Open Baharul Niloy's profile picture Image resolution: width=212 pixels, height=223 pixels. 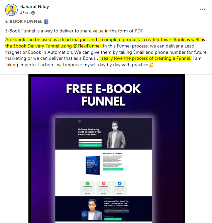11,10
